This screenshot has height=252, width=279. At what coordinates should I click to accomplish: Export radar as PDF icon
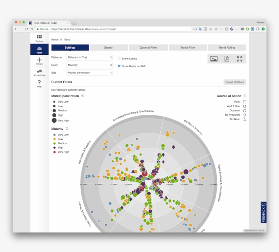coord(227,59)
